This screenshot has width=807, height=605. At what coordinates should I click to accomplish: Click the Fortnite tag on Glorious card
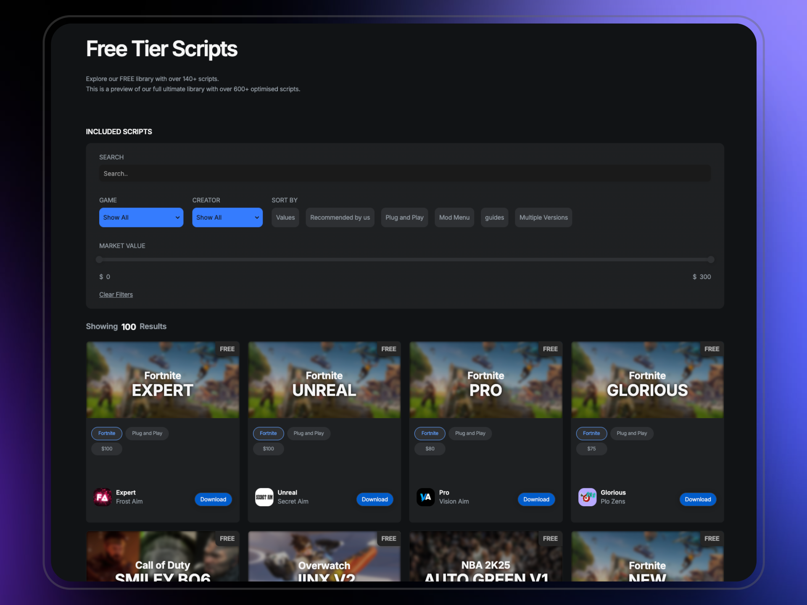tap(591, 433)
